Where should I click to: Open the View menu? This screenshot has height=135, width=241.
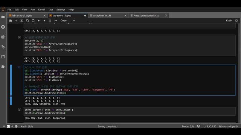point(24,9)
